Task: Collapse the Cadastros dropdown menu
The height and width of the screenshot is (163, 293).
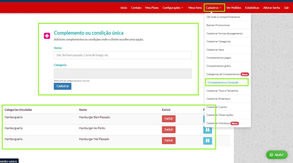Action: click(x=214, y=8)
